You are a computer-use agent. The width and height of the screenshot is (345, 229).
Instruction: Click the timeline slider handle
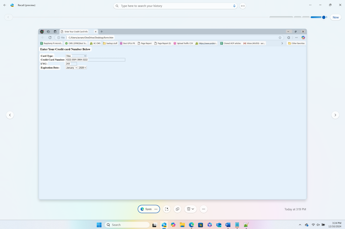coord(324,17)
